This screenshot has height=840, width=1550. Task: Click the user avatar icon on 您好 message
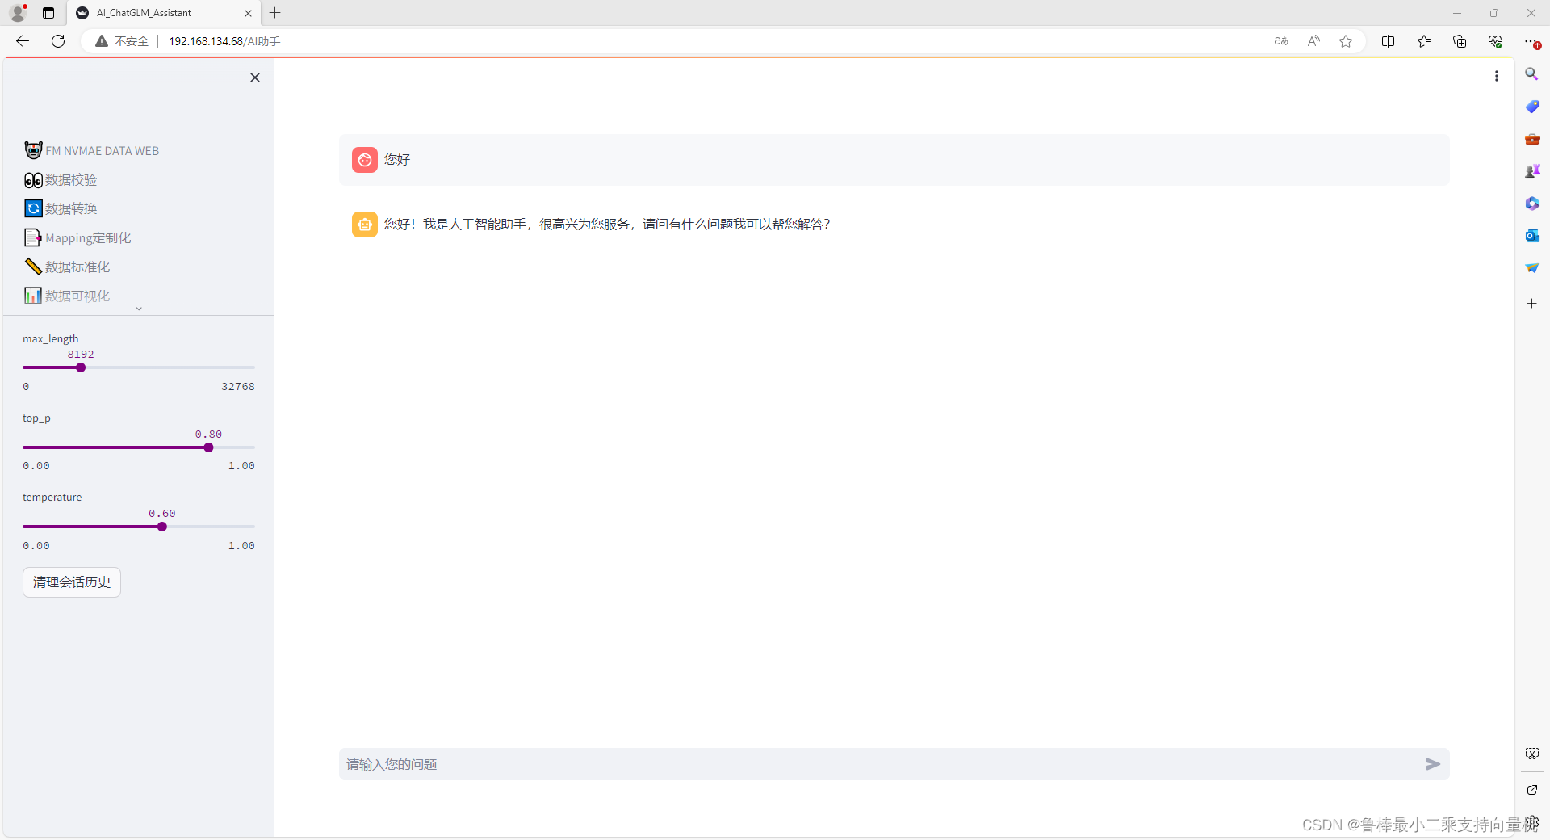365,160
